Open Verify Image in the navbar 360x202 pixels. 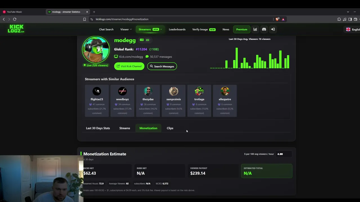coord(204,29)
